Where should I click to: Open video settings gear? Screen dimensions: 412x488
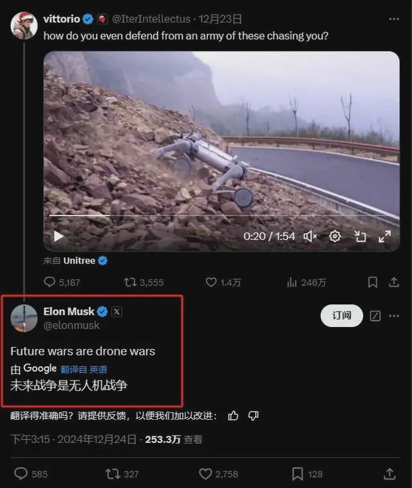335,236
